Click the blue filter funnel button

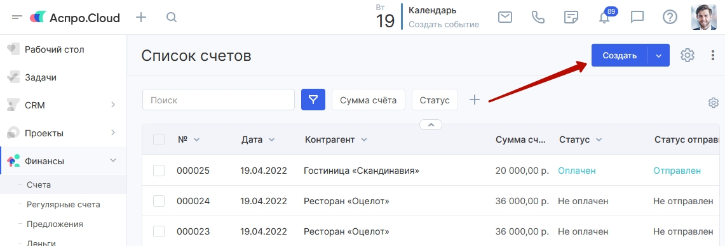tap(313, 100)
